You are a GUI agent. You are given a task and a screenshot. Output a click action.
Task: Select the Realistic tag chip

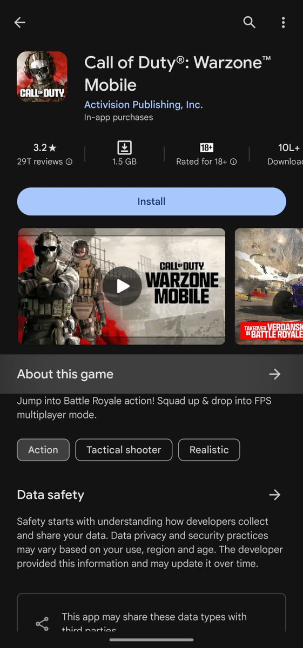click(x=209, y=450)
